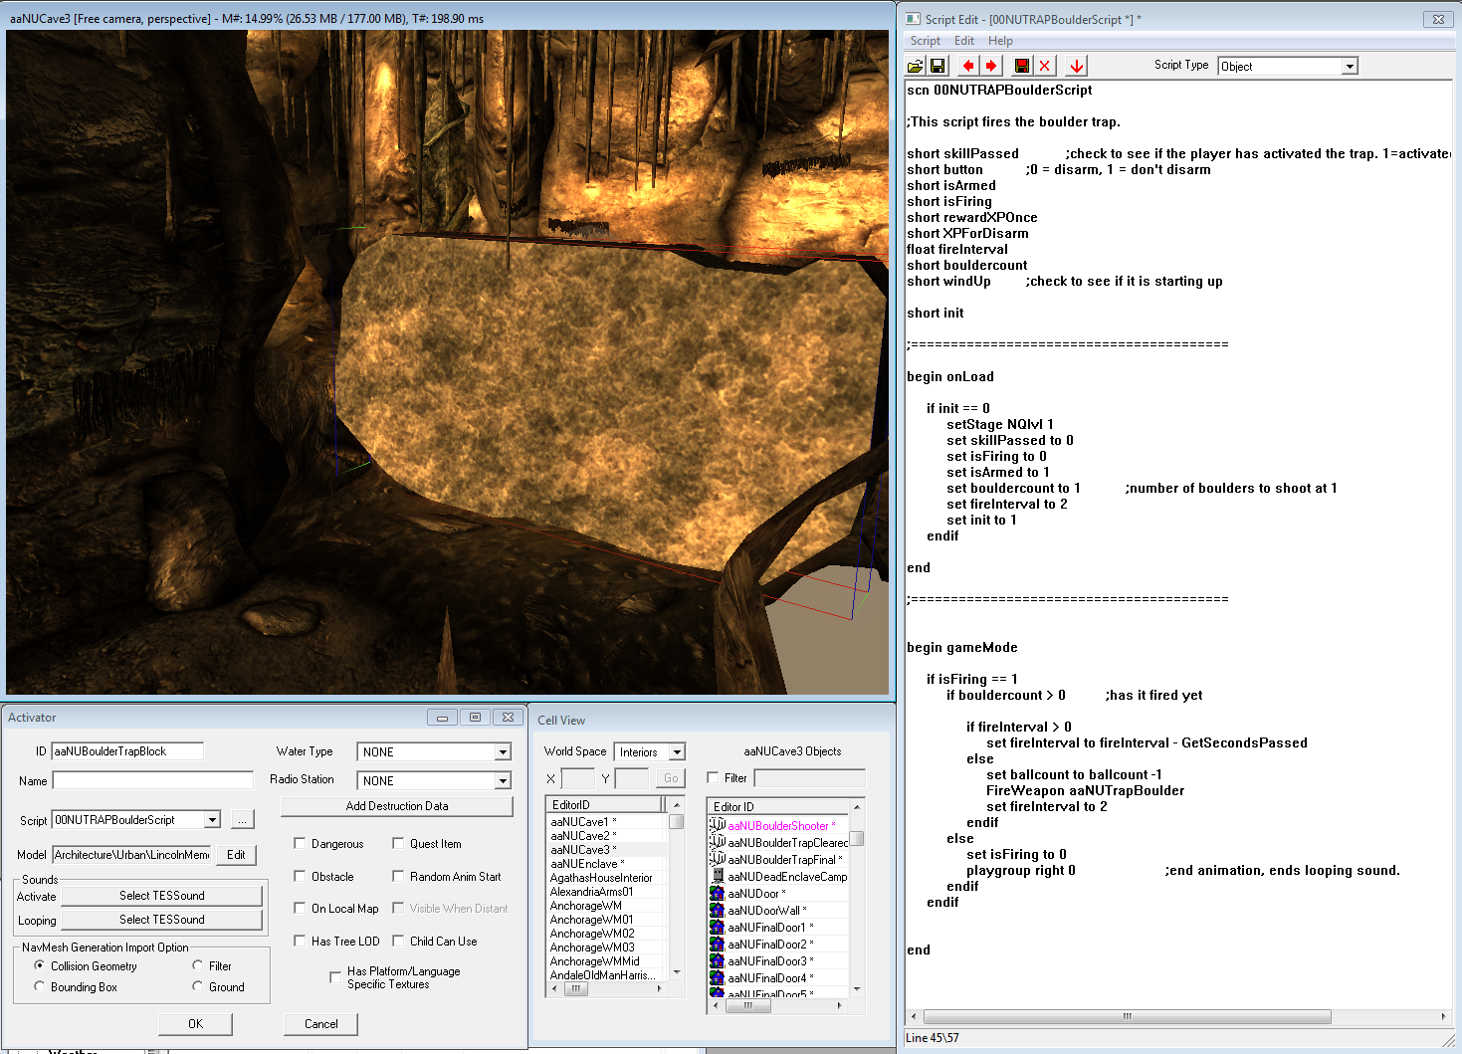
Task: Go to next script with right arrow
Action: pyautogui.click(x=991, y=66)
